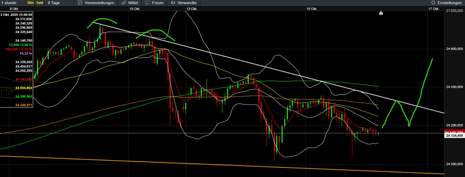Switch to the 30m quick interval
The width and height of the screenshot is (465, 177).
coord(30,3)
